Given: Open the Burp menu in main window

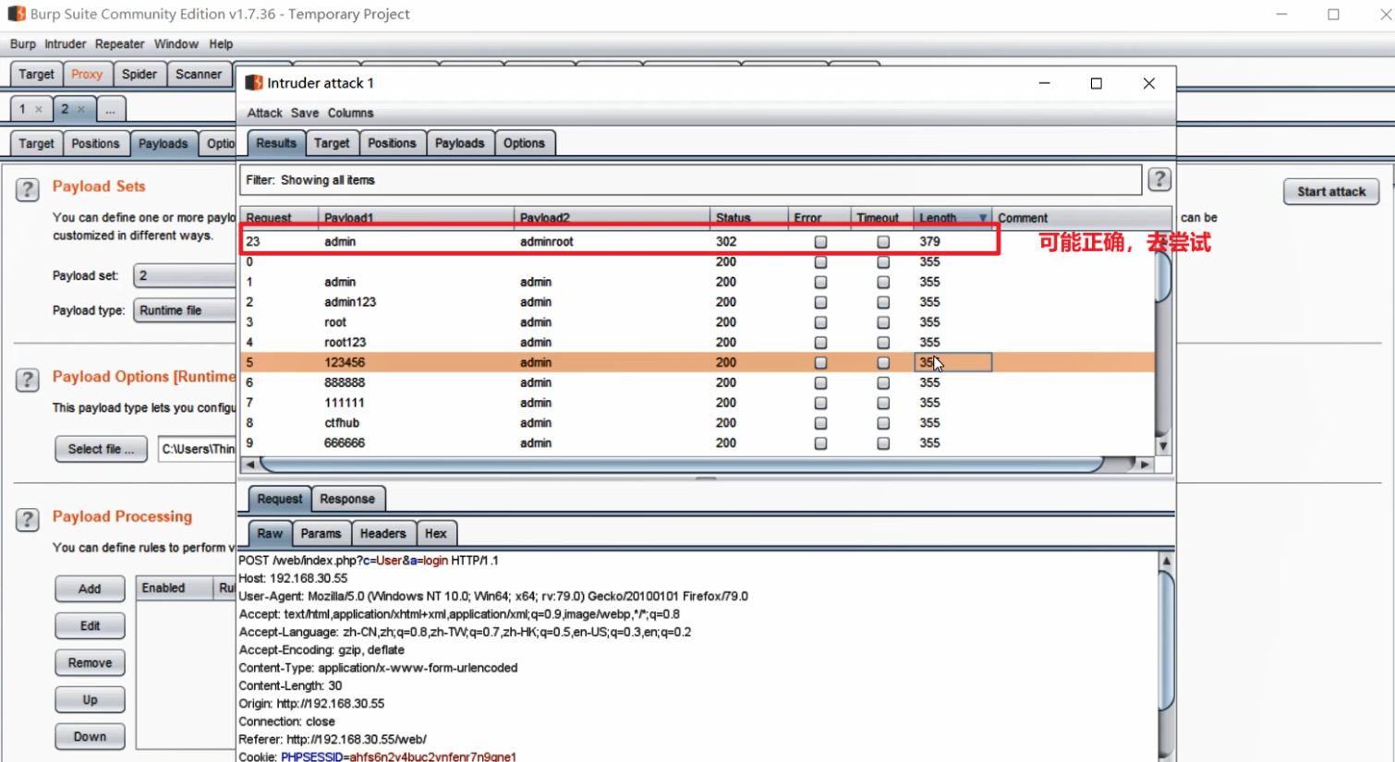Looking at the screenshot, I should [23, 44].
